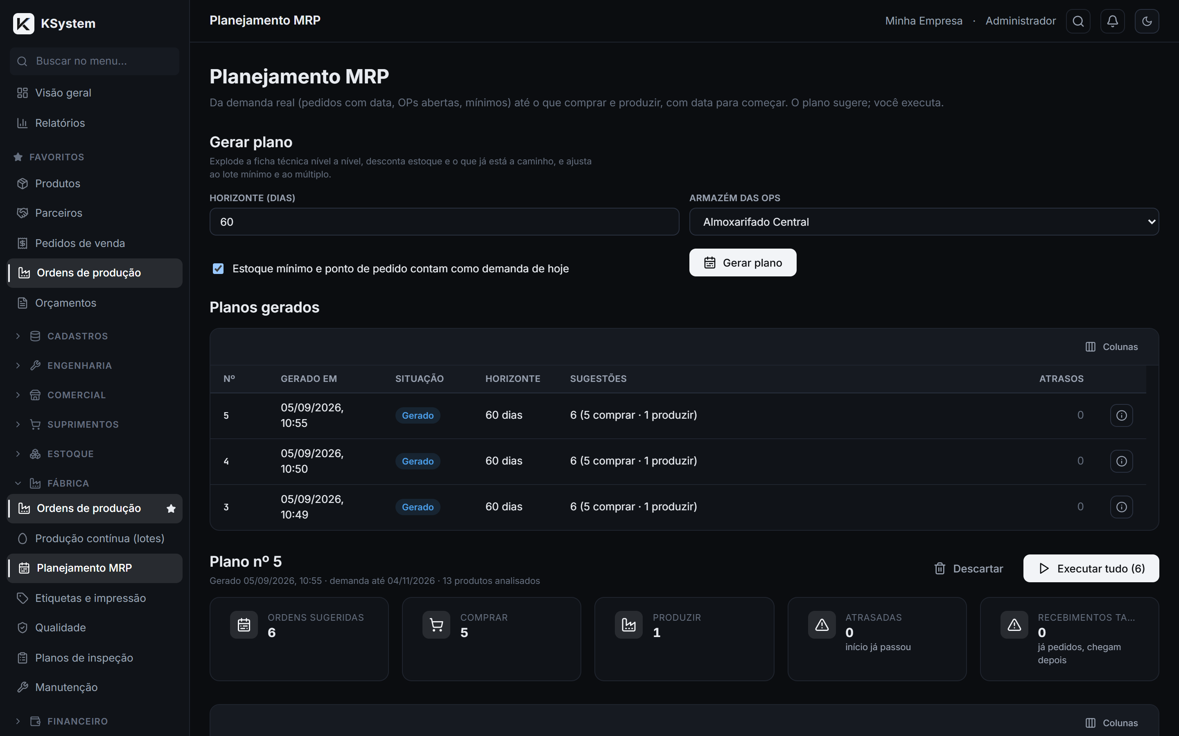Click the Orçamentos document icon
1179x736 pixels.
[23, 303]
